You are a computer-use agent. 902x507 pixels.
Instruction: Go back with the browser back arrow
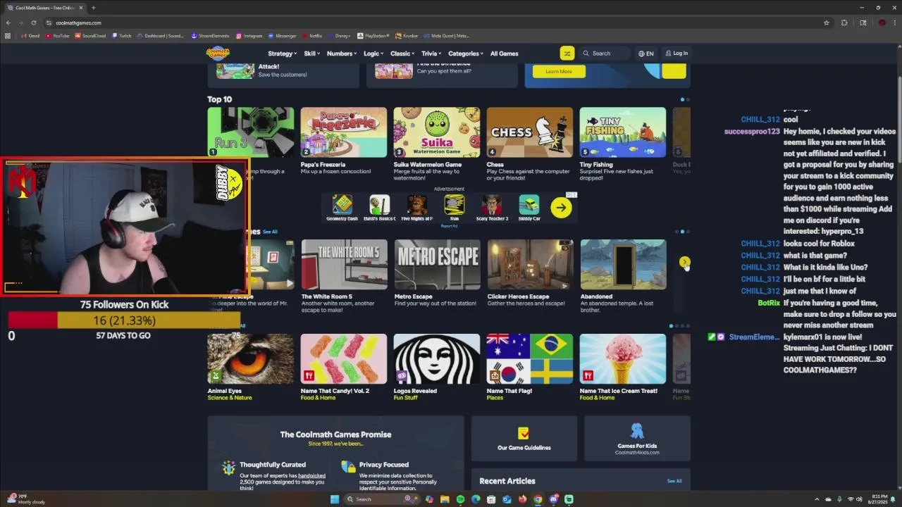[x=8, y=23]
